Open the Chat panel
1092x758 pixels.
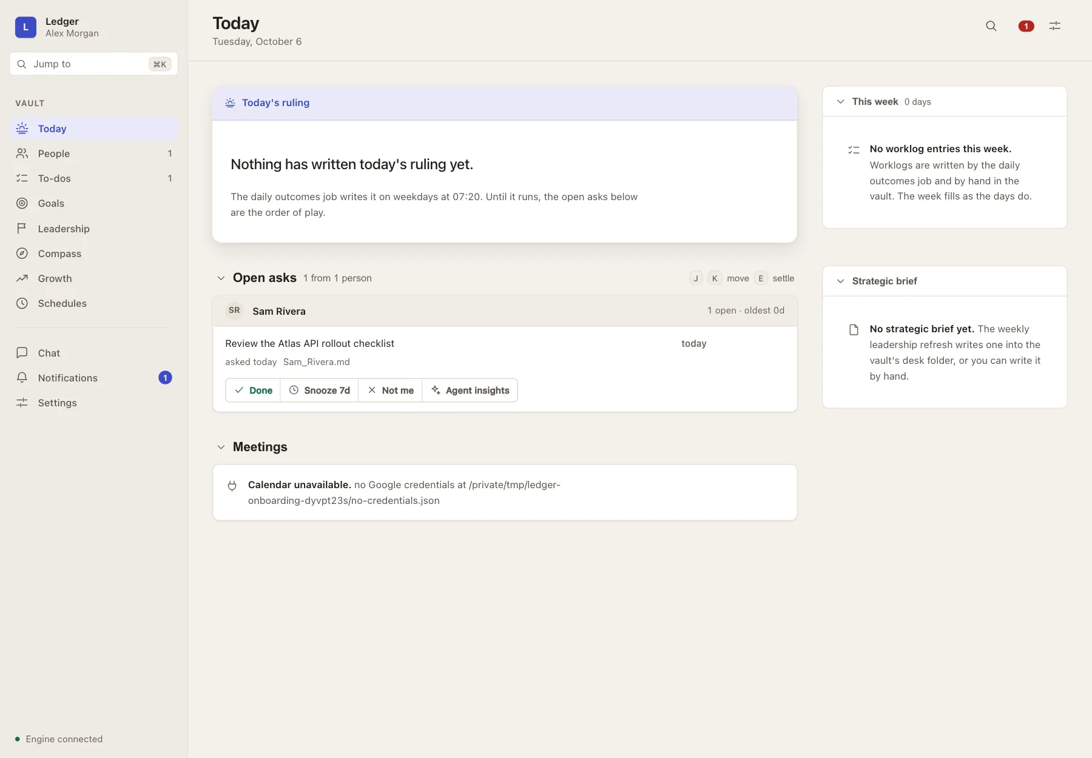pos(93,353)
